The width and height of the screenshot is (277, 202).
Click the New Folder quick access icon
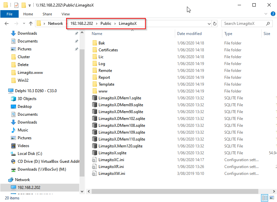point(24,5)
